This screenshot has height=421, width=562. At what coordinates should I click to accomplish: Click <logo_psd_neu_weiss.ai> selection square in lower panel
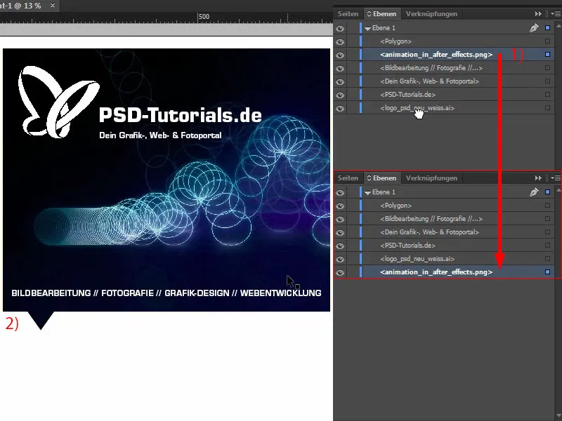[x=547, y=258]
